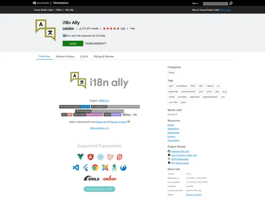The width and height of the screenshot is (265, 197).
Task: Open the Q & A tab
Action: [x=84, y=57]
